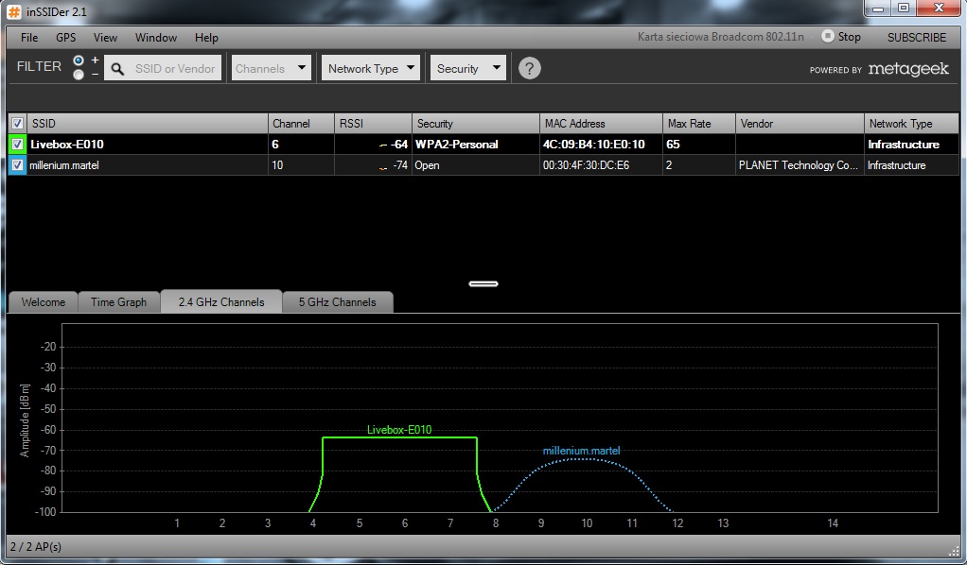Sort table by Network Type column header
Viewport: 967px width, 565px height.
click(911, 123)
